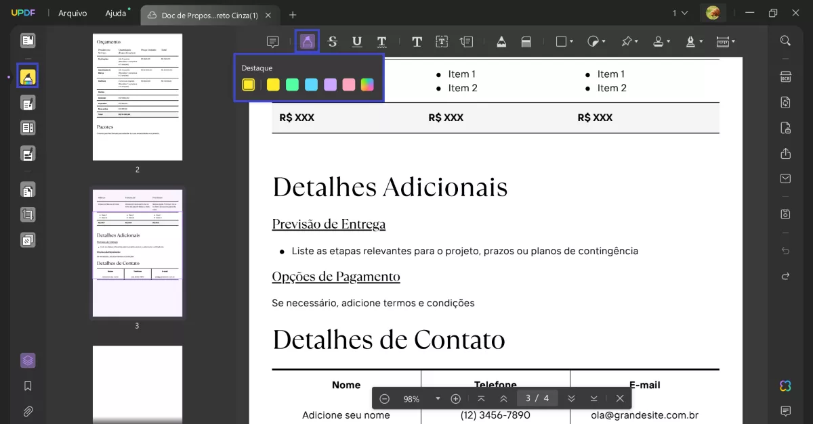Open the Arquivo menu
This screenshot has width=813, height=424.
click(72, 13)
